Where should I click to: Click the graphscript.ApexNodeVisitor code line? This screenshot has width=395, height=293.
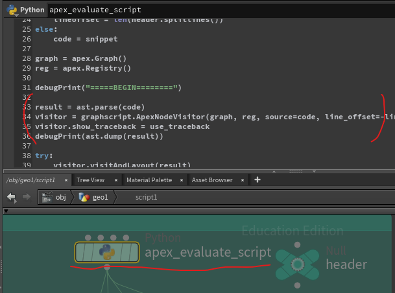pyautogui.click(x=215, y=117)
